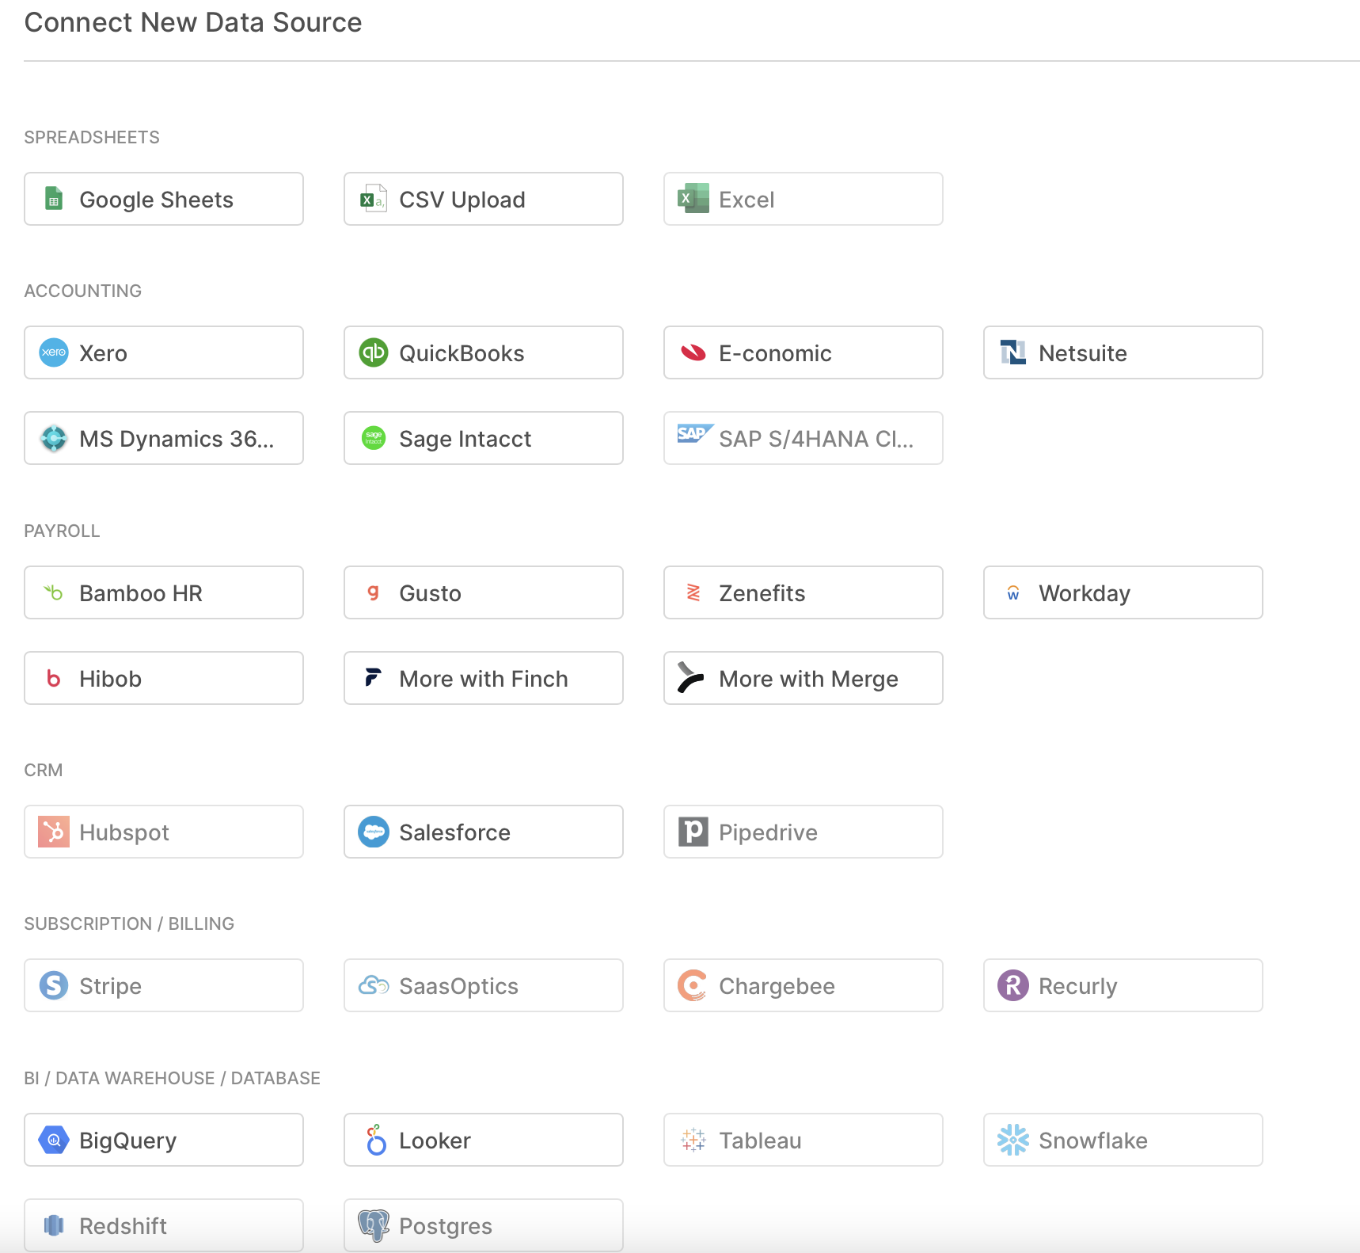The height and width of the screenshot is (1253, 1360).
Task: Select the Stripe billing source
Action: [163, 985]
